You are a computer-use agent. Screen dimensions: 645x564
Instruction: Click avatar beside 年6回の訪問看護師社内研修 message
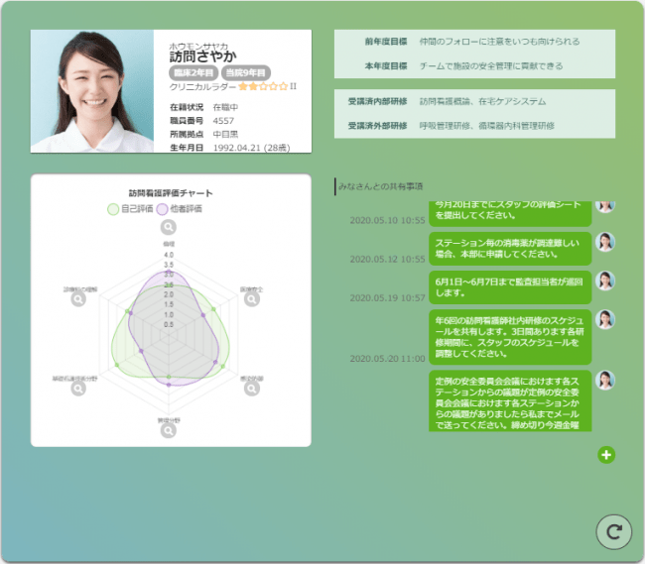point(605,319)
